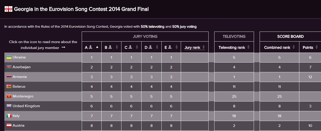Click juror C person icon

click(130, 47)
